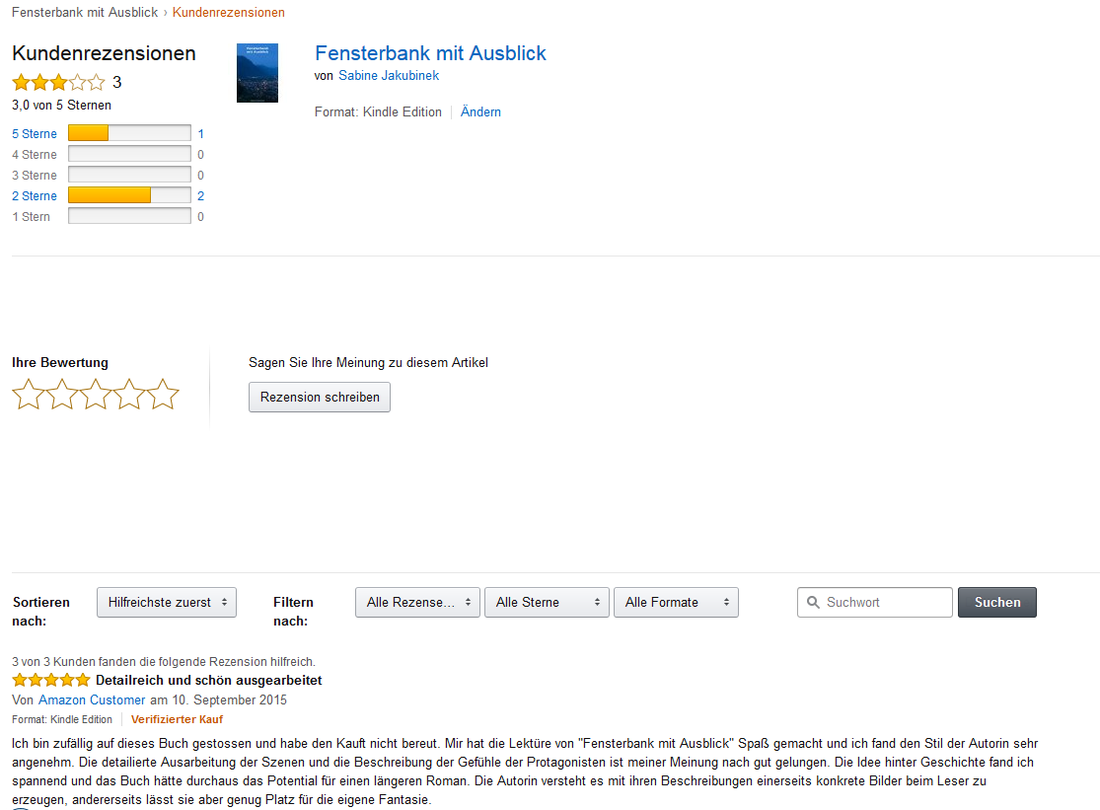Viewport: 1100px width, 810px height.
Task: Click the Rezension schreiben button
Action: 320,397
